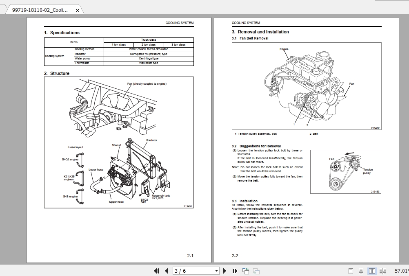
Task: Go forward to the next view
Action: [x=256, y=270]
